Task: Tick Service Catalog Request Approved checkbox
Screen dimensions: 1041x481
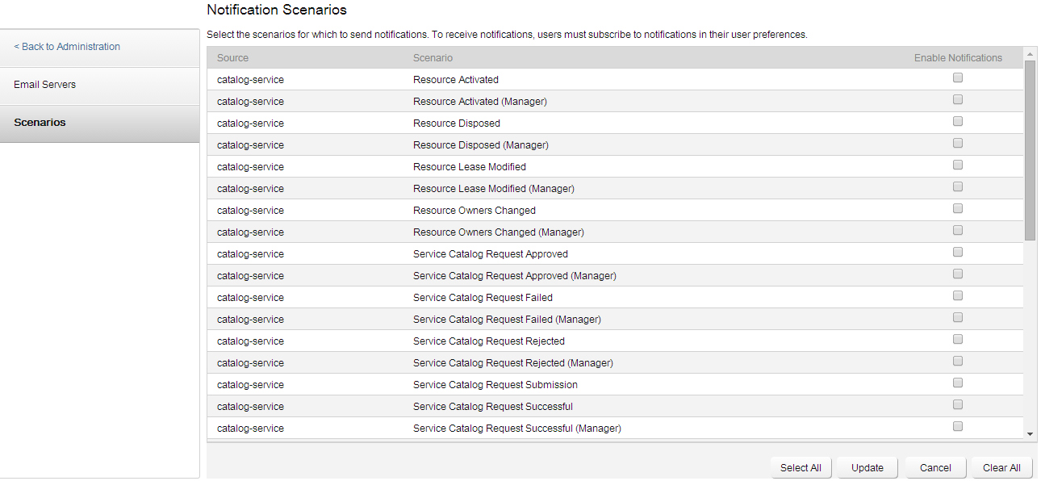Action: [958, 253]
